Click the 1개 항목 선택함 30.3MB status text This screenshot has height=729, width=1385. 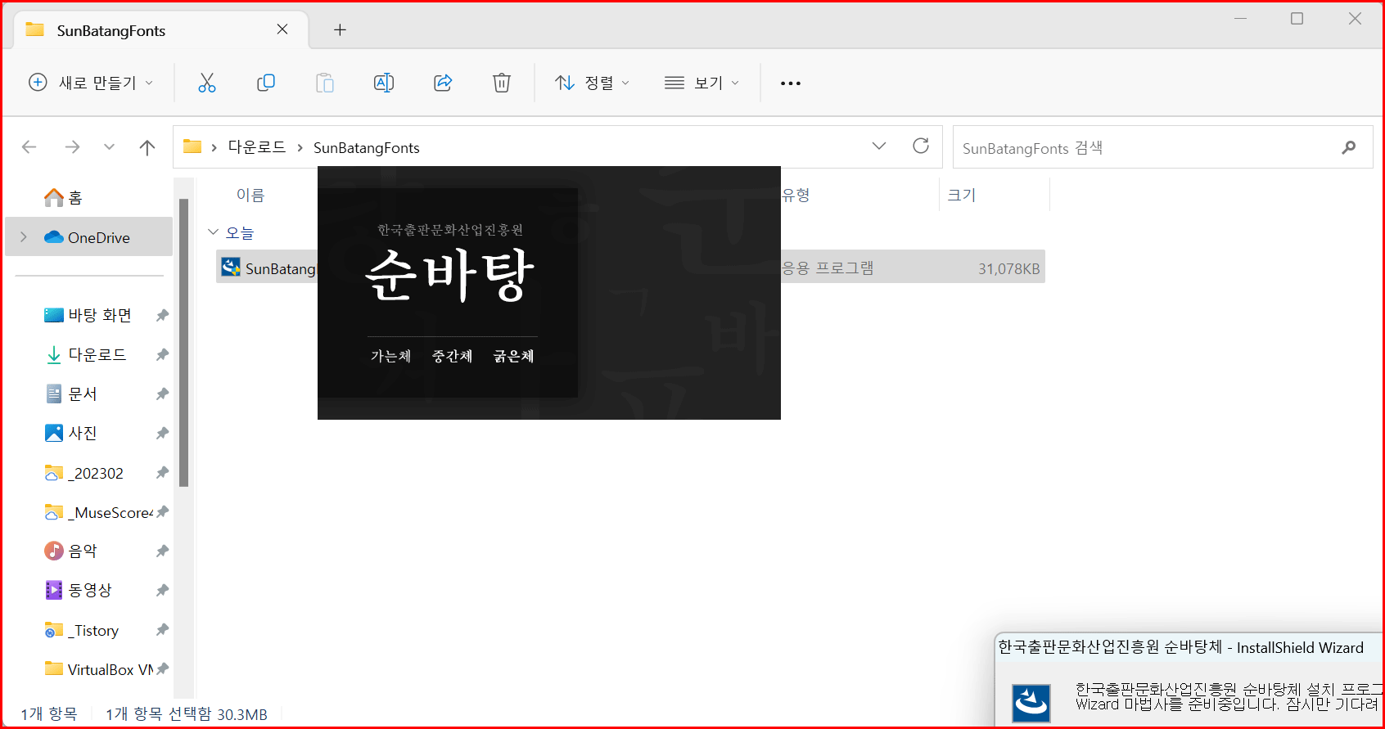pos(187,714)
